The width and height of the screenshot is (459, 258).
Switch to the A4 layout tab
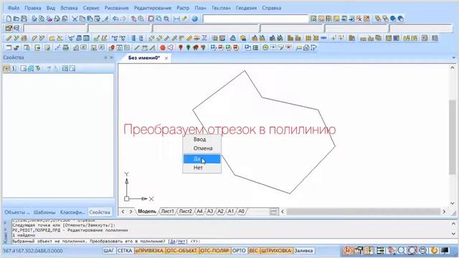pyautogui.click(x=199, y=211)
